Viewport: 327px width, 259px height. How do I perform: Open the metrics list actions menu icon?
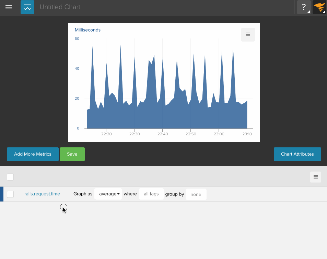(315, 177)
